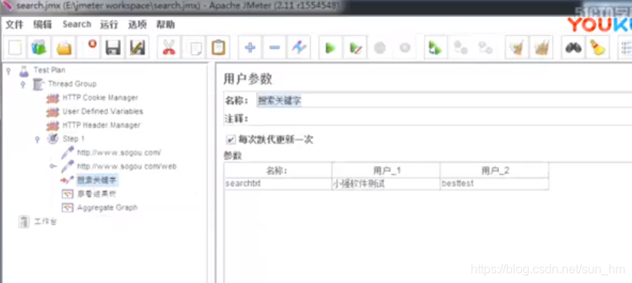The width and height of the screenshot is (632, 283).
Task: Click the grey Stop icon
Action: click(x=380, y=48)
